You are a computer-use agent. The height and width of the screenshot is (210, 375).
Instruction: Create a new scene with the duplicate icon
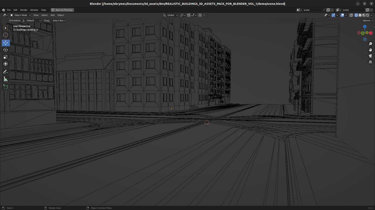pos(328,10)
